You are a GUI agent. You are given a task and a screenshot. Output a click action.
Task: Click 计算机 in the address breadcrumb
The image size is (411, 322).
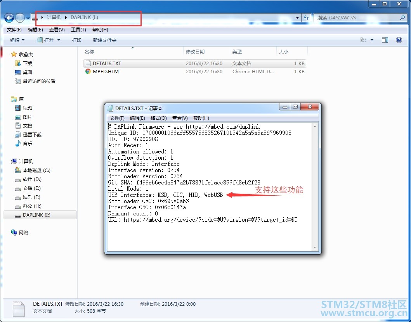pos(54,17)
